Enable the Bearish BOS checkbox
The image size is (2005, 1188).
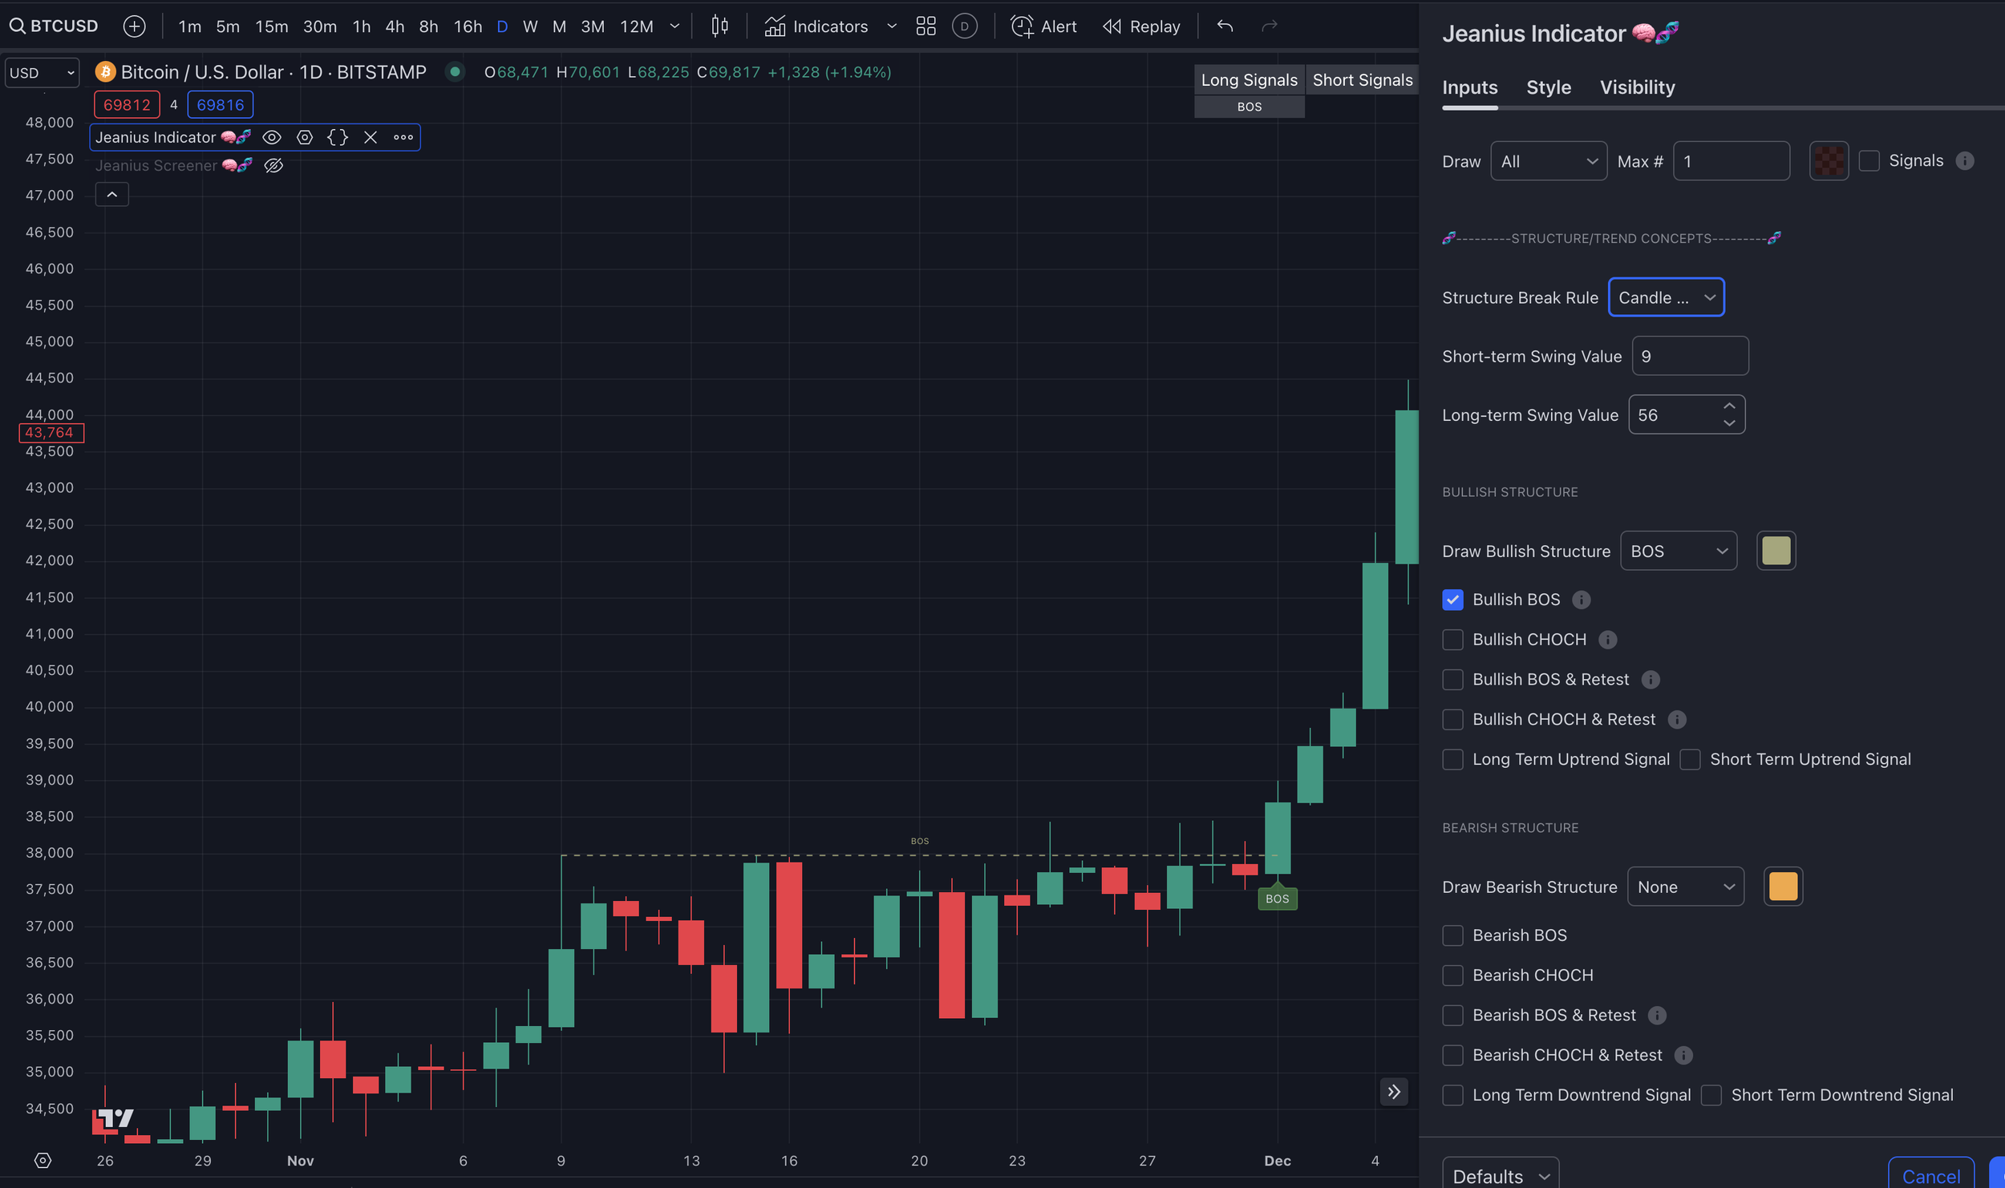coord(1452,935)
